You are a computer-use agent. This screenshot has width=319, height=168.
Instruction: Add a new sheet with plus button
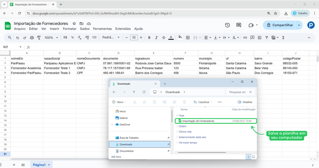pos(14,165)
